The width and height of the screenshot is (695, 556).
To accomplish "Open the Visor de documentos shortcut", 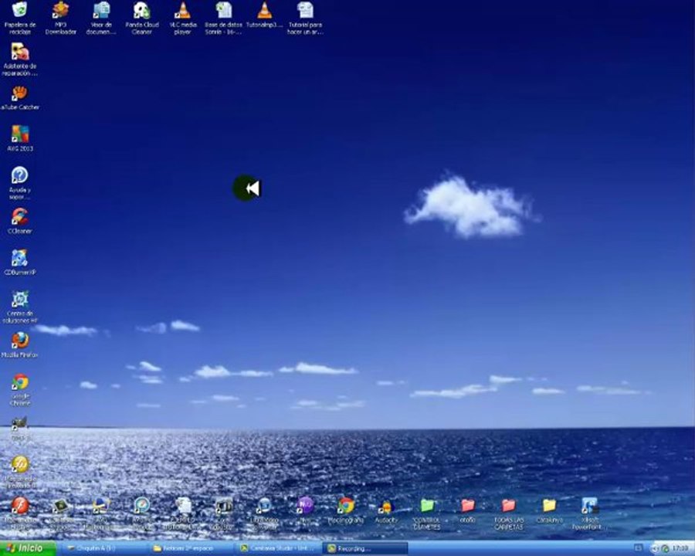I will tap(101, 18).
